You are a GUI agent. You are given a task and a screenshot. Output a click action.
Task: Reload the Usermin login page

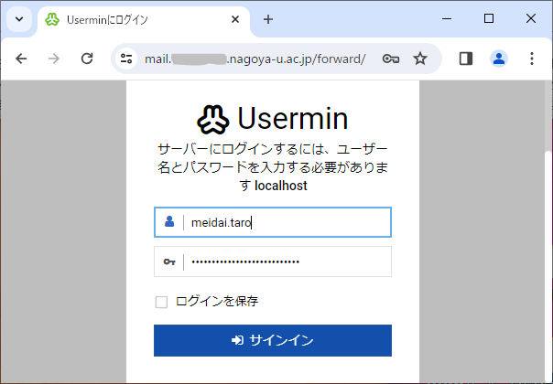pyautogui.click(x=87, y=59)
